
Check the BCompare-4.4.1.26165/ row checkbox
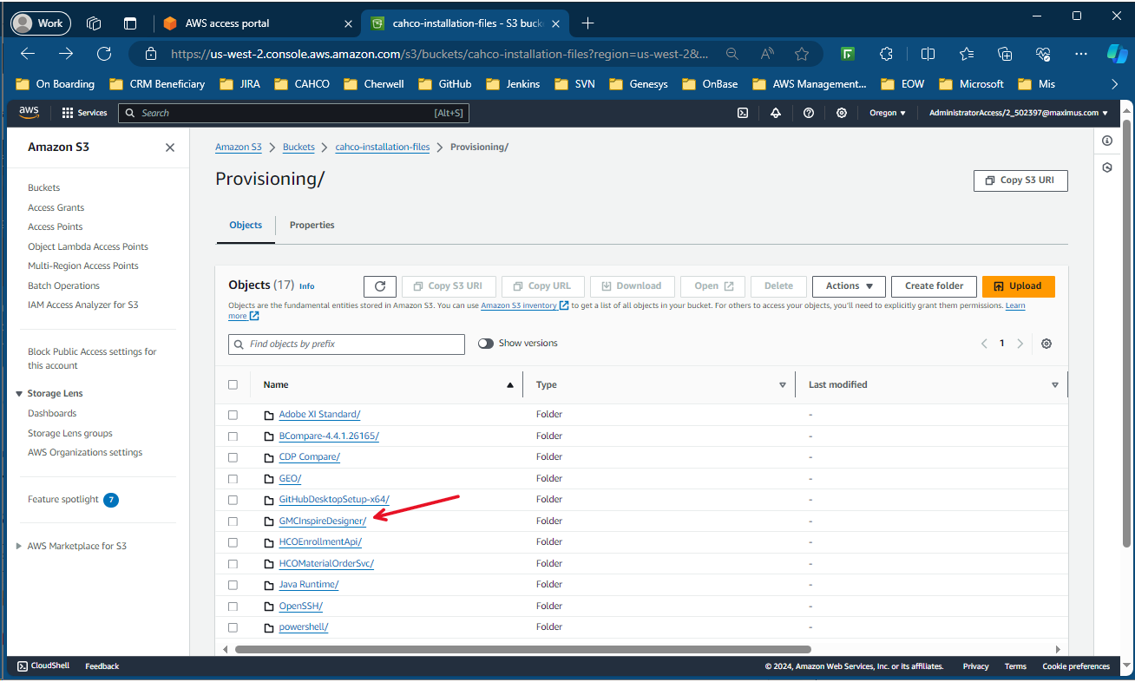[x=233, y=436]
